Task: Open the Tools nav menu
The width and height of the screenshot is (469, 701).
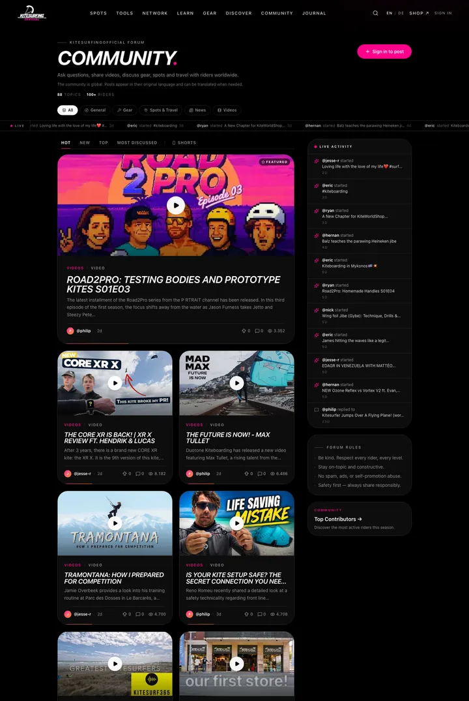Action: [x=124, y=14]
